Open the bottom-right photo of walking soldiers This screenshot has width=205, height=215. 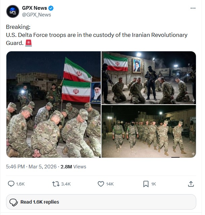click(149, 131)
